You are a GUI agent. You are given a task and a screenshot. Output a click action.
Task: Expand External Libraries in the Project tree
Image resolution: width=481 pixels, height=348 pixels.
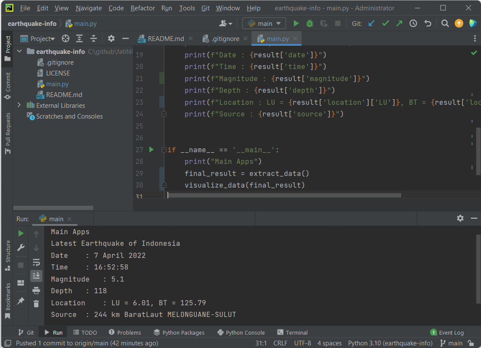pos(20,105)
